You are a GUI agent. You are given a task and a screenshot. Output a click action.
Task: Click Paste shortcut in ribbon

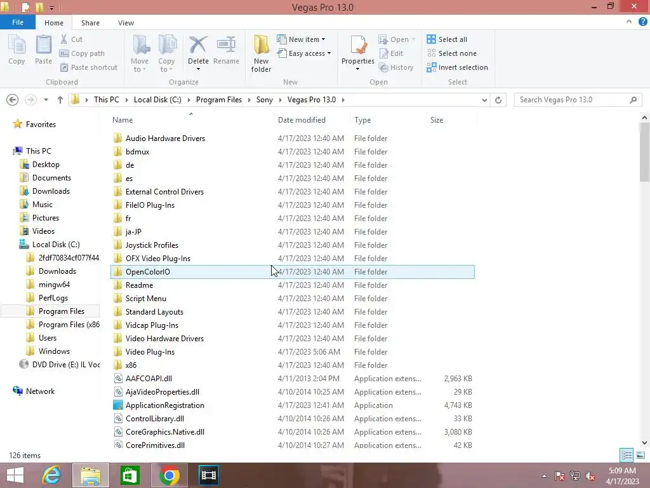click(89, 67)
